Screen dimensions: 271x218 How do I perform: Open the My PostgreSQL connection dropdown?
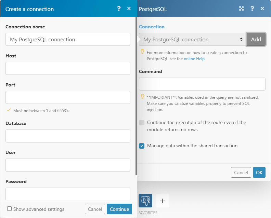pyautogui.click(x=192, y=40)
